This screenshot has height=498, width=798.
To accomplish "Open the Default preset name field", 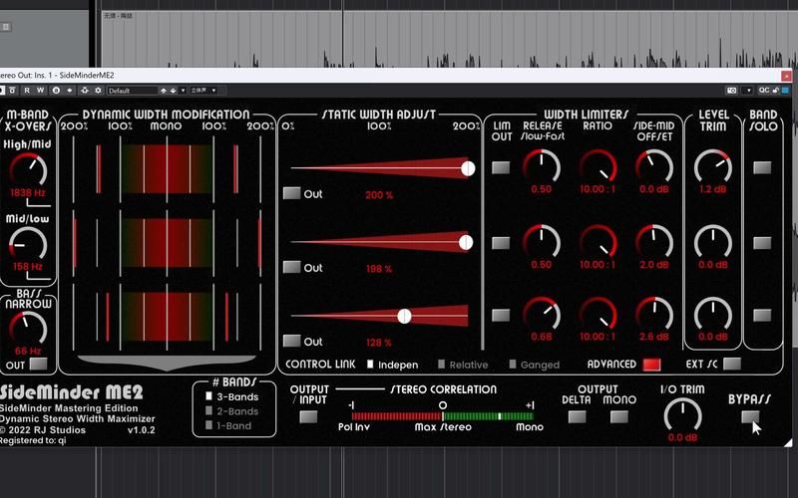I will click(132, 91).
